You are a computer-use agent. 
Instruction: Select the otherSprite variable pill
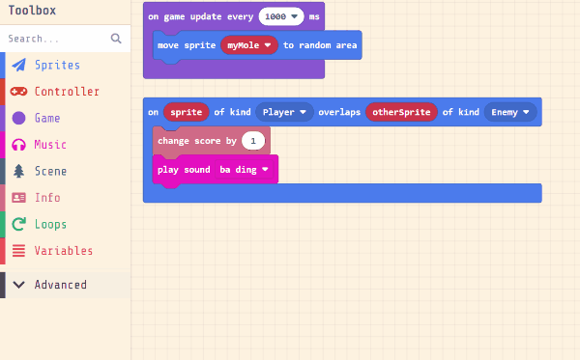[x=401, y=112]
